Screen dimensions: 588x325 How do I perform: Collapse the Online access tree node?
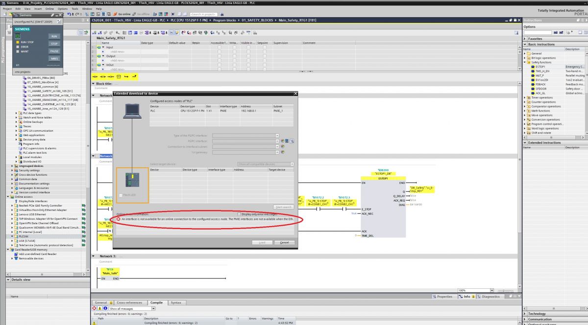click(x=9, y=197)
